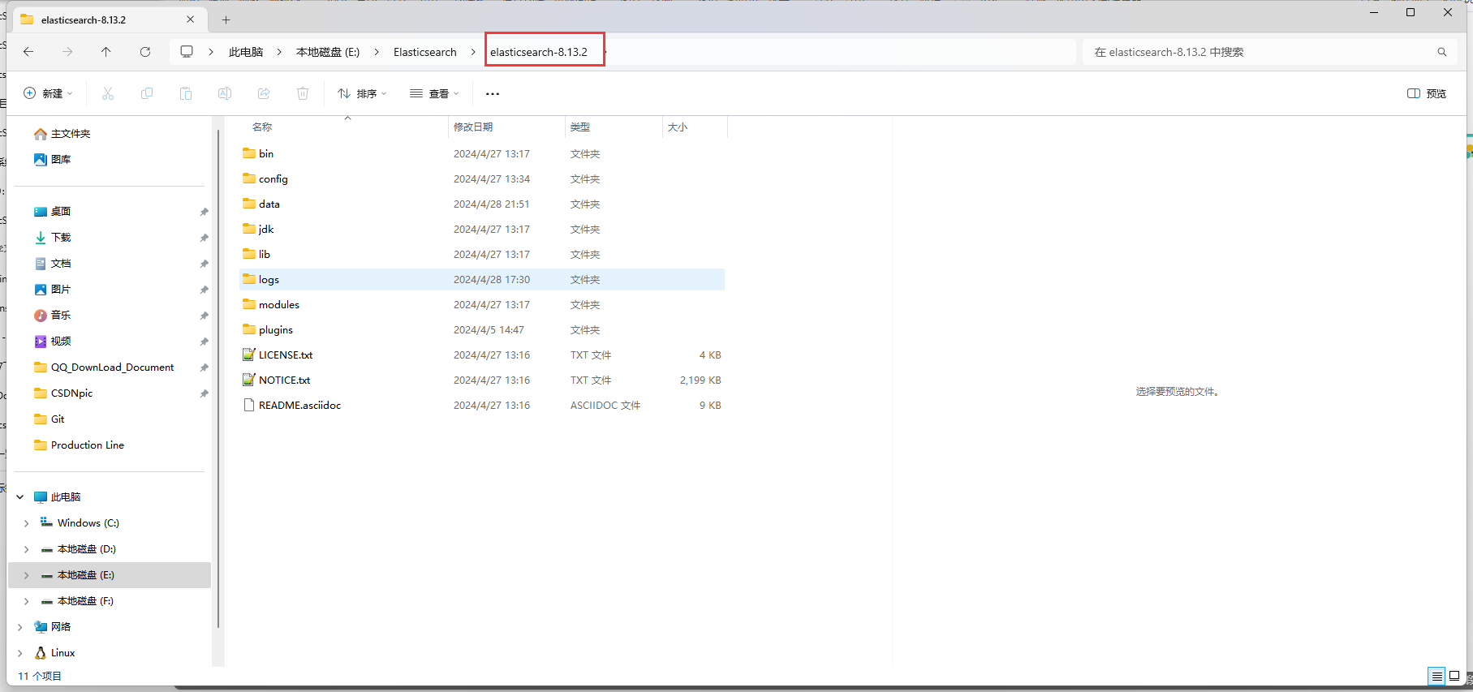Click the Cut scissors icon

pos(108,93)
